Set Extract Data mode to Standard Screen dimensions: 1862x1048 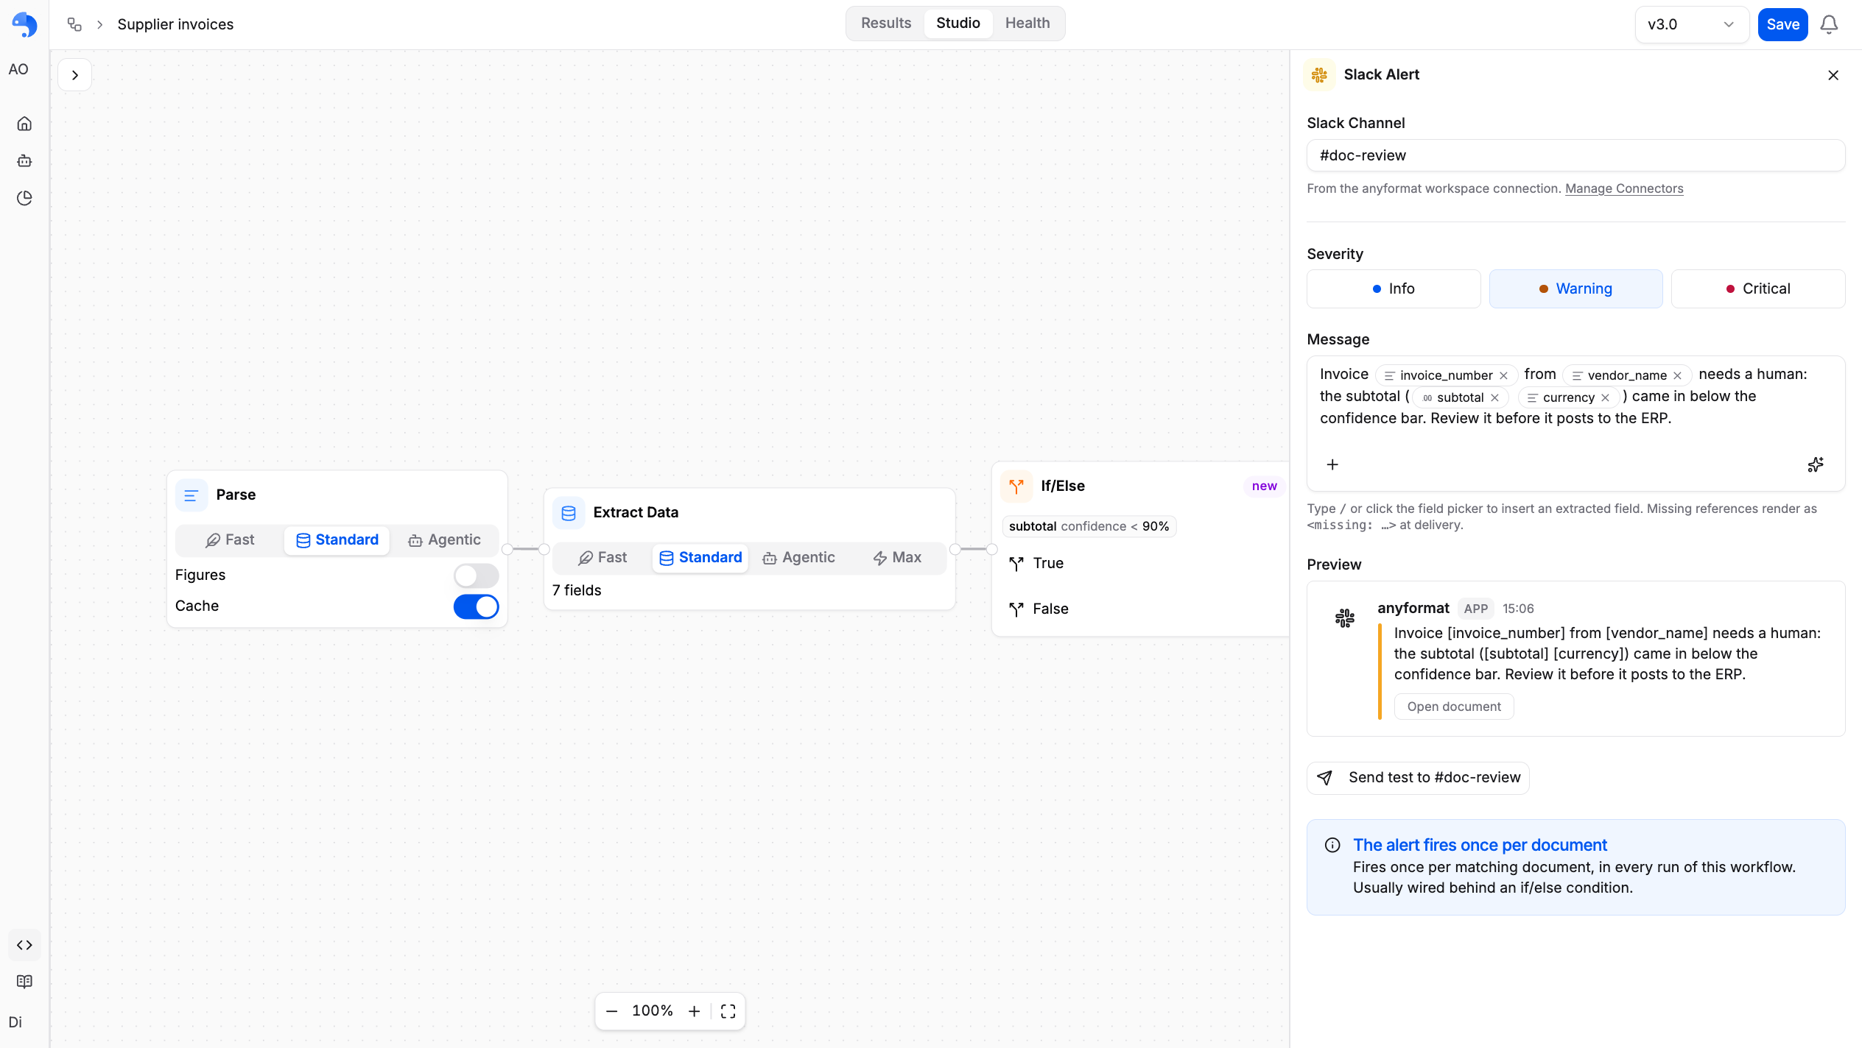pyautogui.click(x=700, y=558)
